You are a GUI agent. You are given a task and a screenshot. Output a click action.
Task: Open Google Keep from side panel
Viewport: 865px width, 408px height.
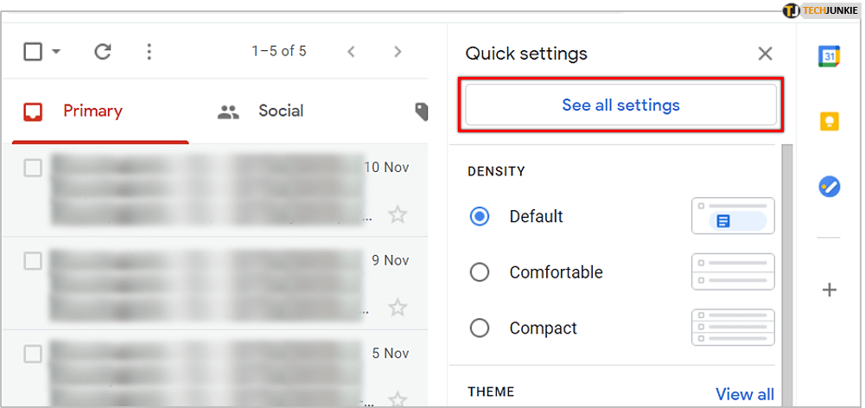[830, 121]
